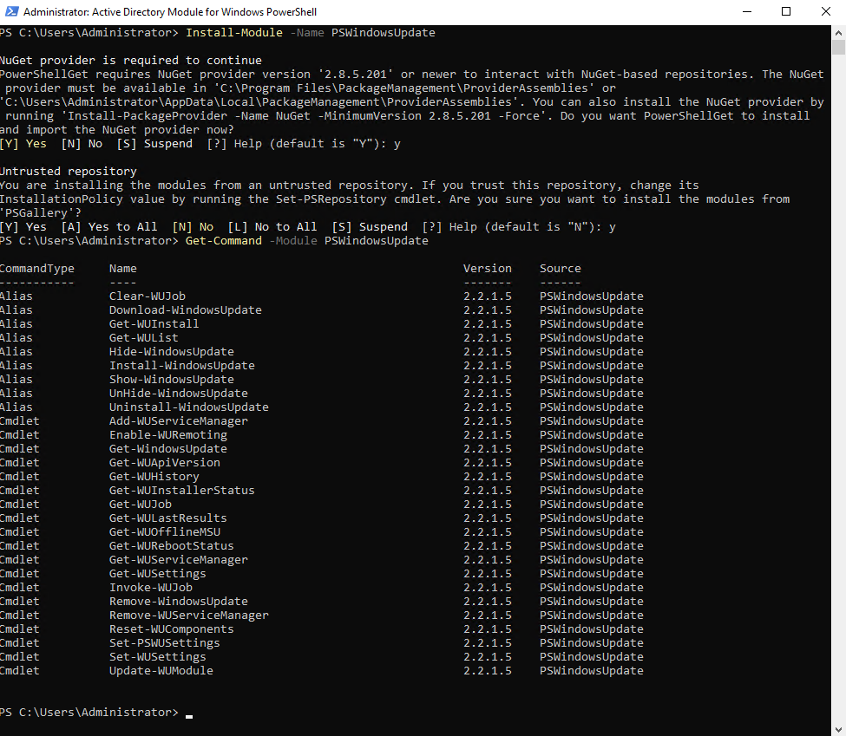
Task: Click 'Set-PSWUSettings' cmdlet name
Action: [165, 643]
